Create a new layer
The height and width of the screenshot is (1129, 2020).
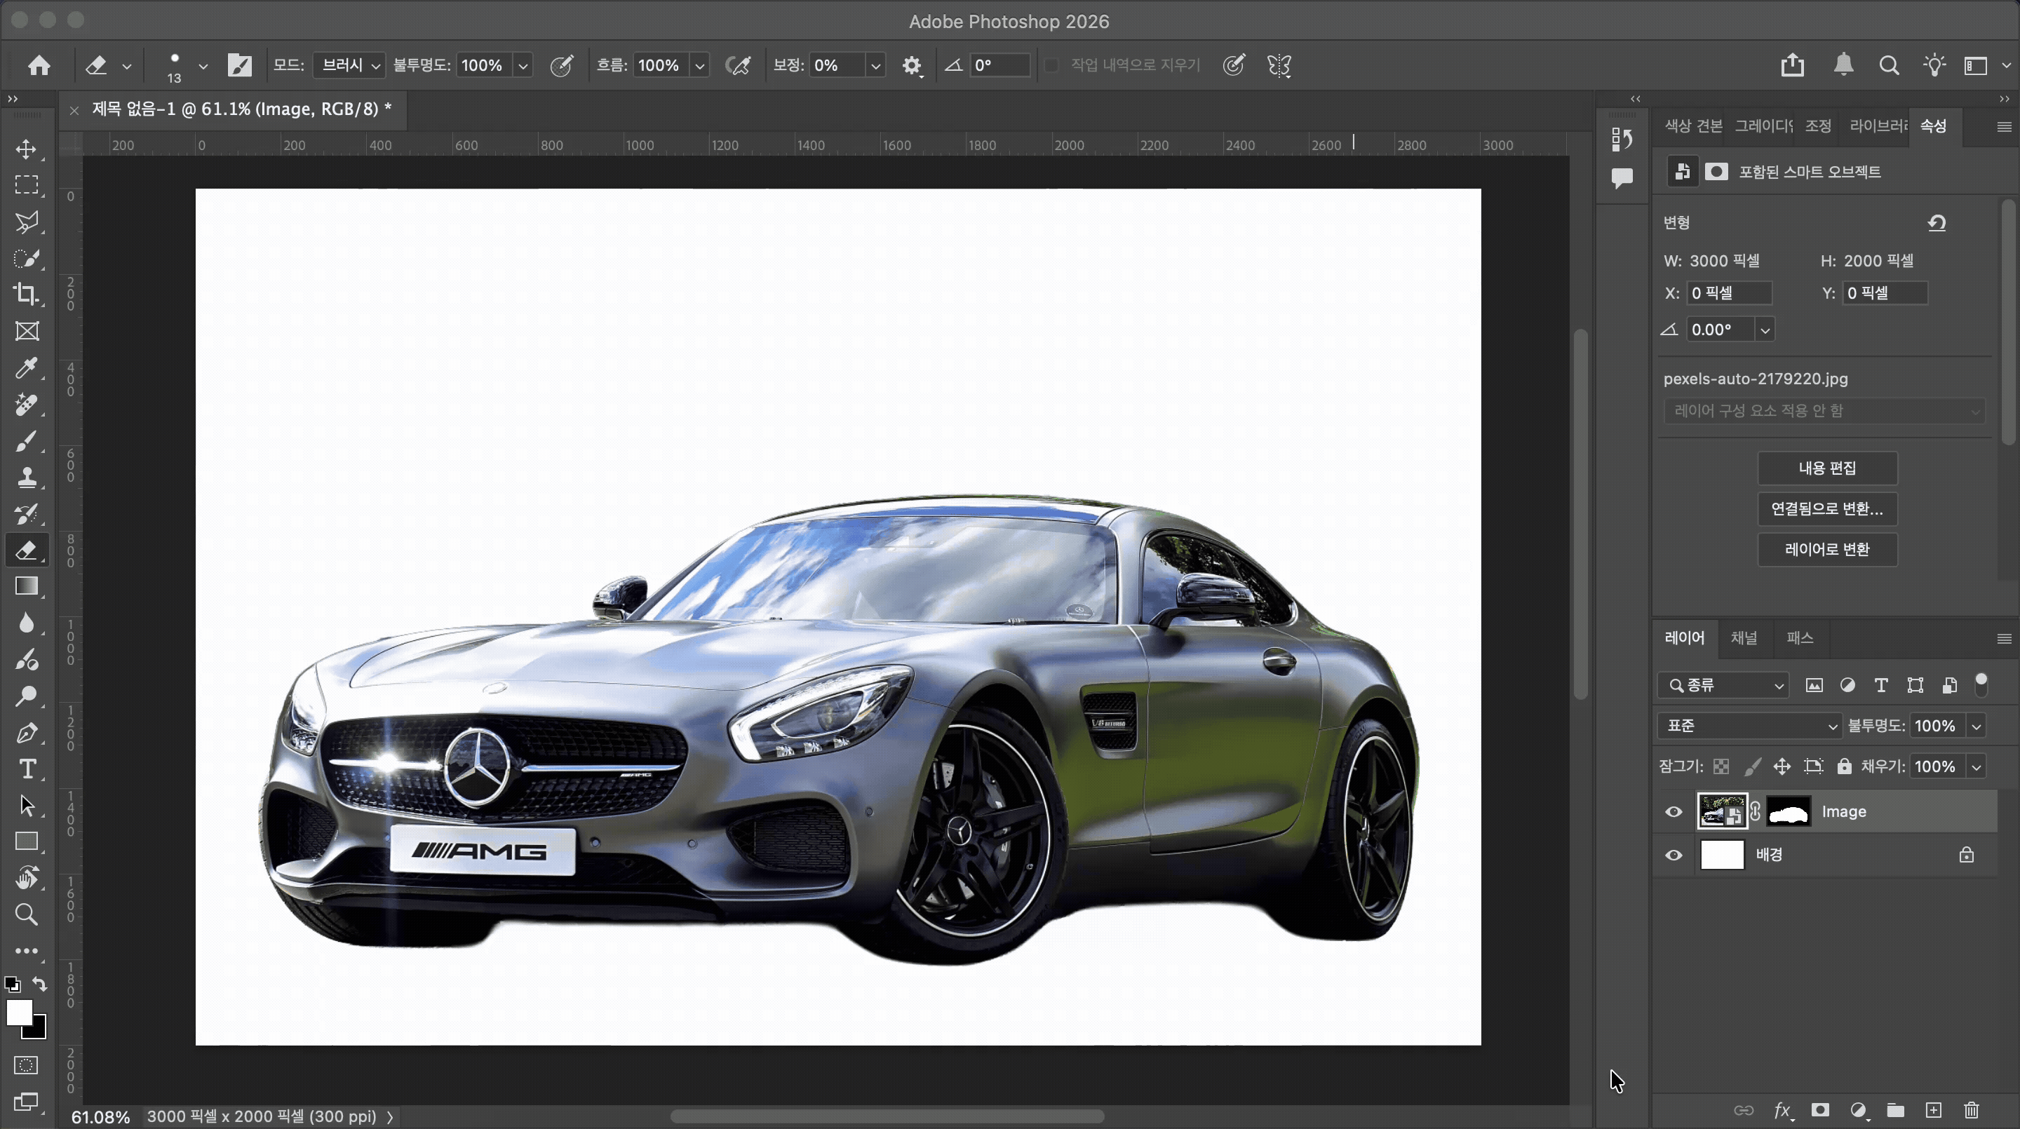[x=1934, y=1110]
